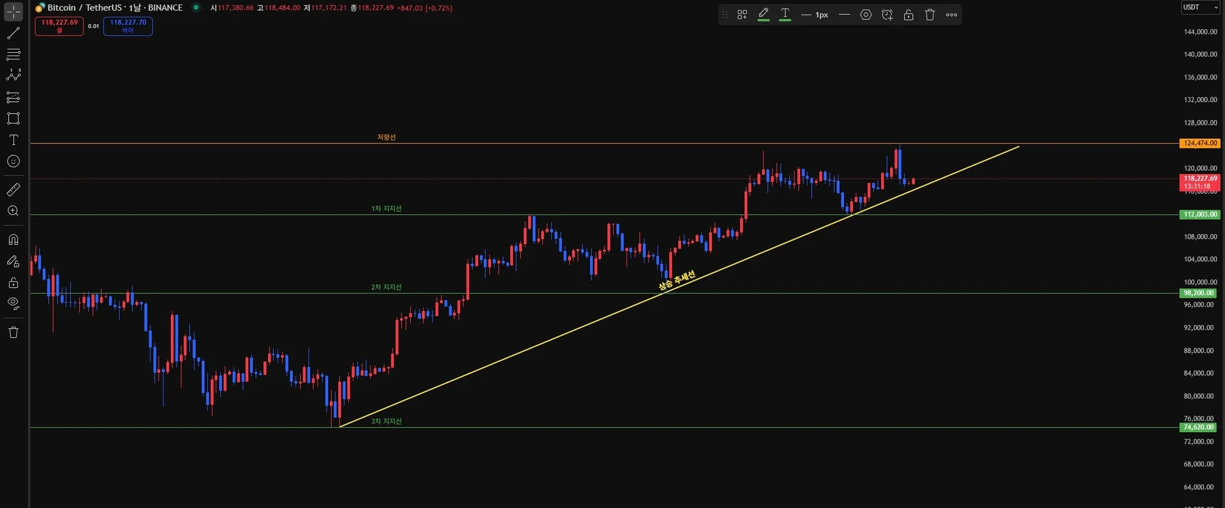The width and height of the screenshot is (1225, 508).
Task: Click the 상승 추세선 trendline label
Action: click(x=677, y=280)
